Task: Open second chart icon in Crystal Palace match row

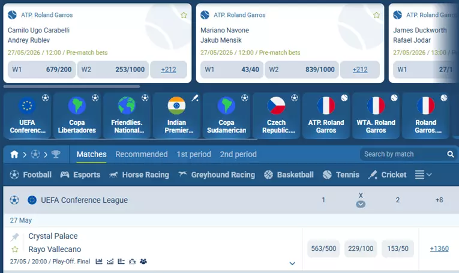Action: (x=110, y=261)
